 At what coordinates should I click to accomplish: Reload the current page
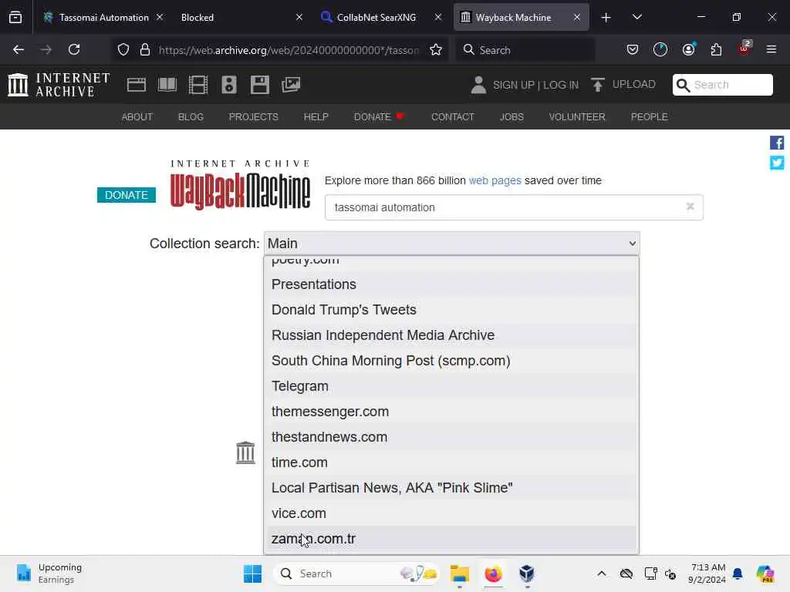coord(74,49)
